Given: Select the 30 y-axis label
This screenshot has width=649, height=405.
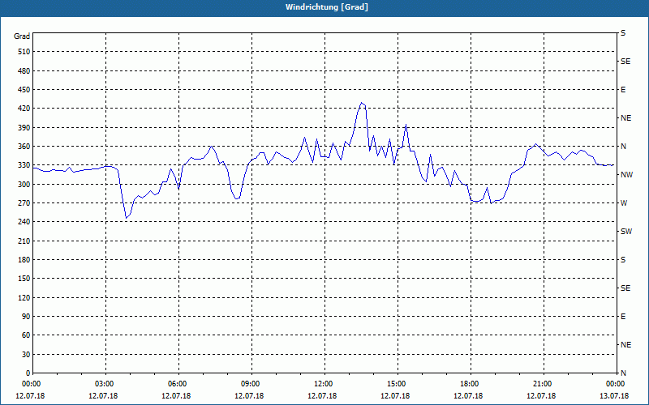Looking at the screenshot, I should click(26, 354).
